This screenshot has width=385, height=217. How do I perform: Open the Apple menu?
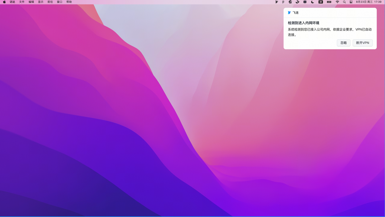click(x=4, y=2)
